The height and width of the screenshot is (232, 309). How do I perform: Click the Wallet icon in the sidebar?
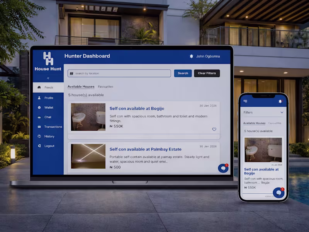[40, 107]
